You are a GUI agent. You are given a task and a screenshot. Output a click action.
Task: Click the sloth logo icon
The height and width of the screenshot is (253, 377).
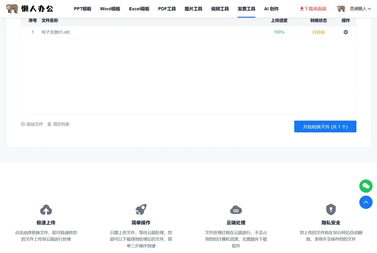12,9
